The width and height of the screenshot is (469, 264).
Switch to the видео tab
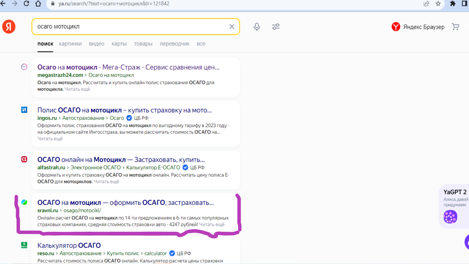[x=96, y=44]
